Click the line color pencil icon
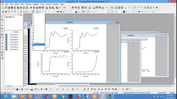 coord(88,12)
